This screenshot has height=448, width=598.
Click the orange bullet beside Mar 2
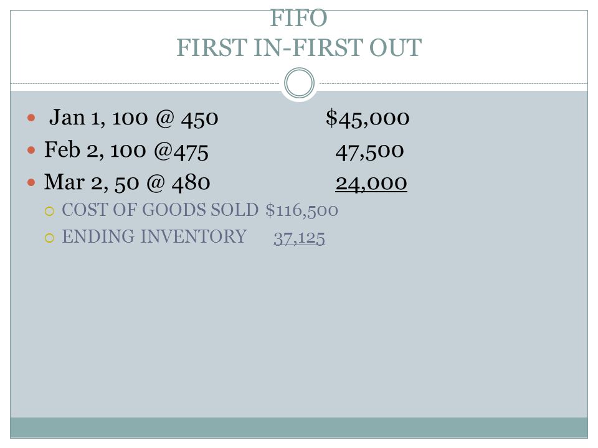pyautogui.click(x=31, y=182)
